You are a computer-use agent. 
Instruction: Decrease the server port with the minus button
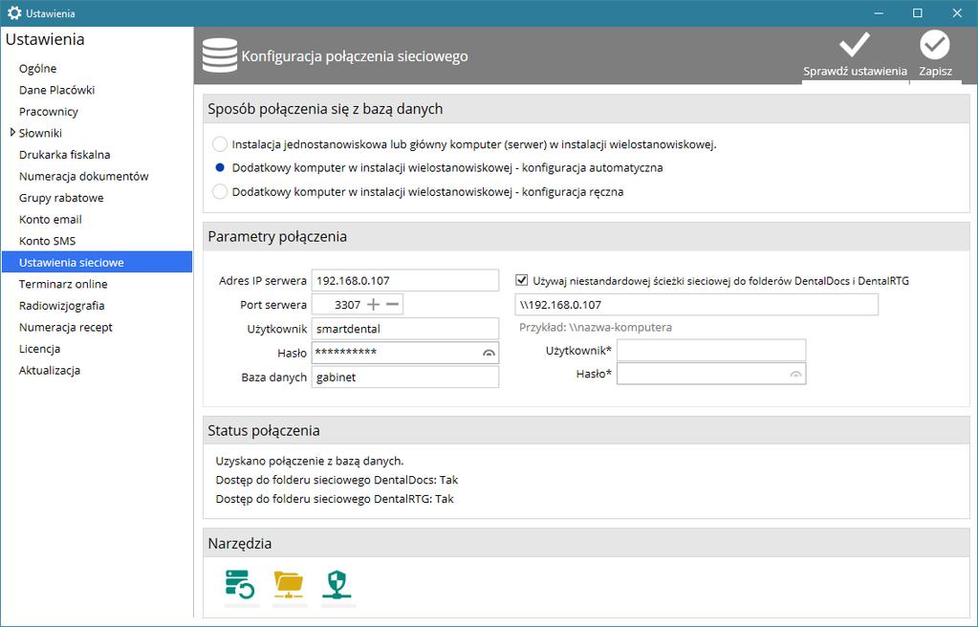coord(392,305)
